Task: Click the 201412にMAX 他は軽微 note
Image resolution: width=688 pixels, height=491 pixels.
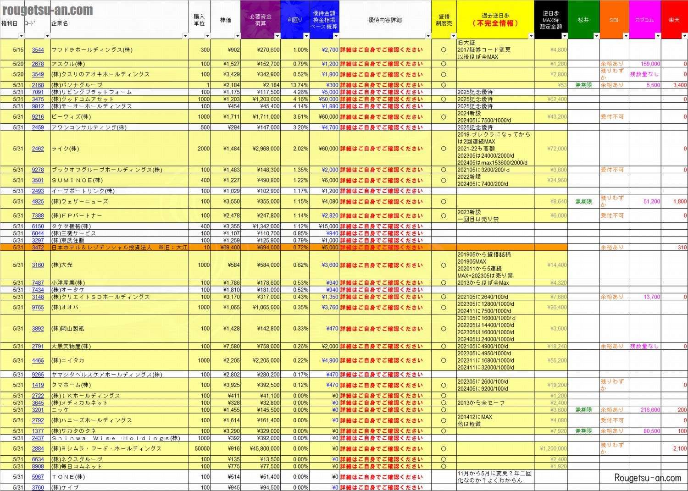Action: [x=495, y=420]
